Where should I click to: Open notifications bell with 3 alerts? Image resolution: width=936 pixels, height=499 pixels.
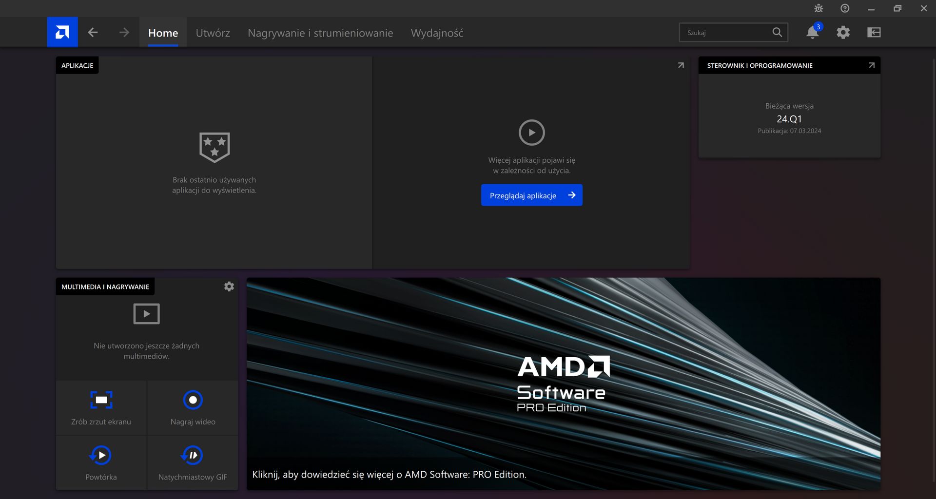[x=813, y=32]
